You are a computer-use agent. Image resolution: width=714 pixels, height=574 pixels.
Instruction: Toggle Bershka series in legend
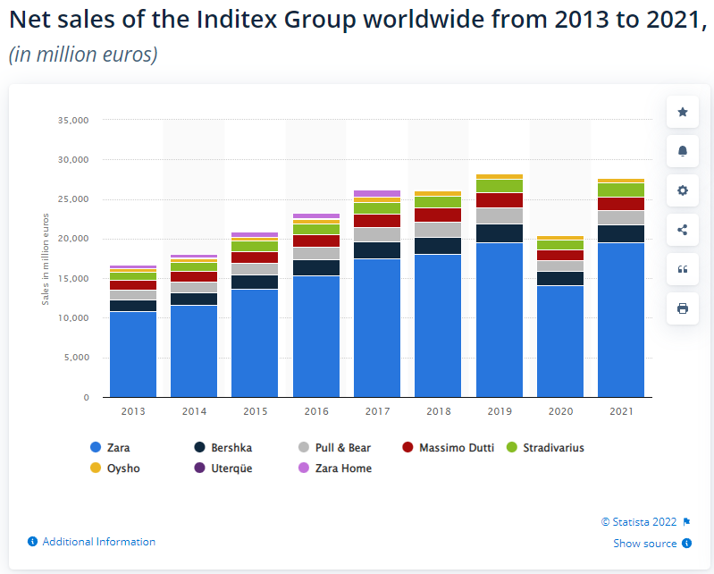point(223,448)
